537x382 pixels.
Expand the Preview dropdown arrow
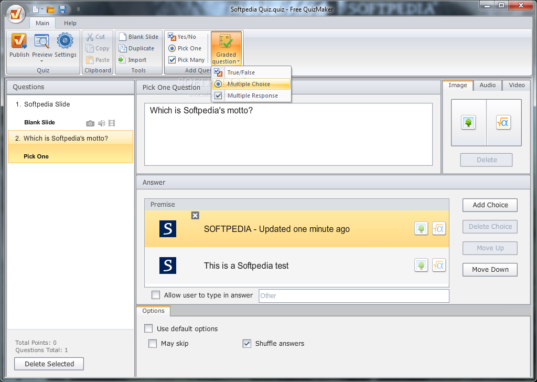point(42,61)
